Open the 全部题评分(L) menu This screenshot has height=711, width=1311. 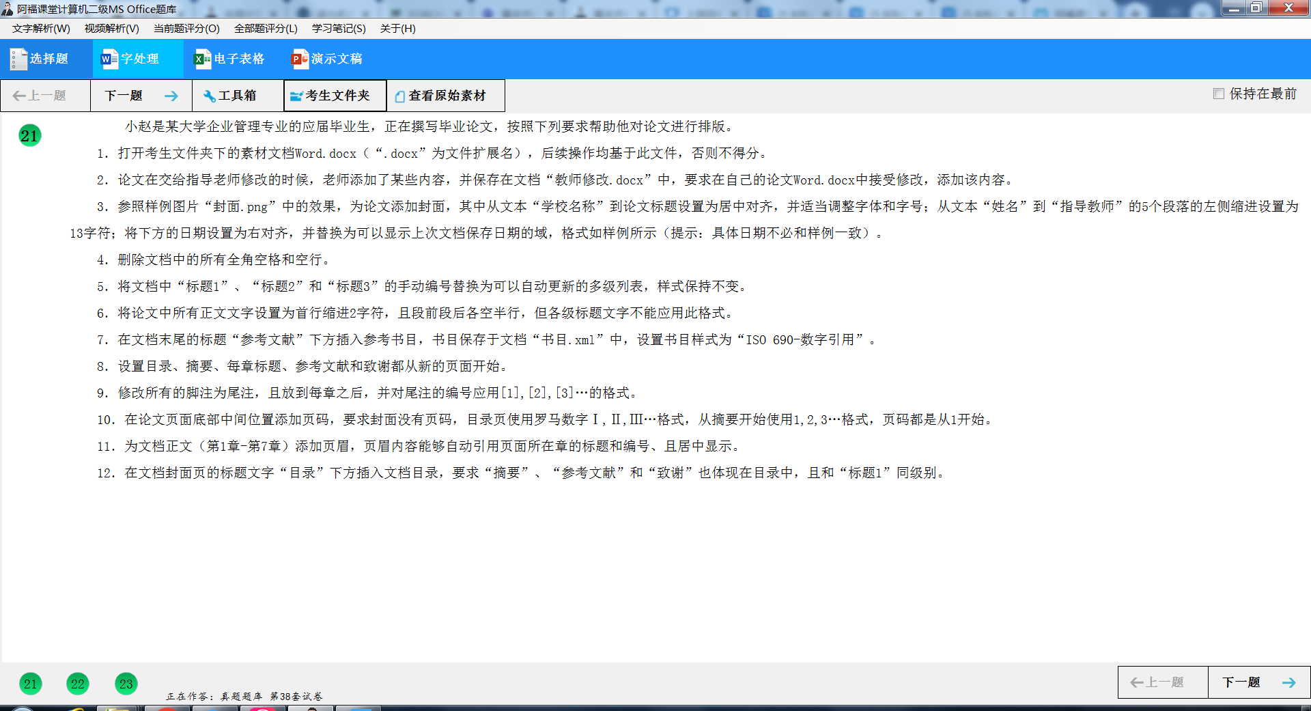266,29
